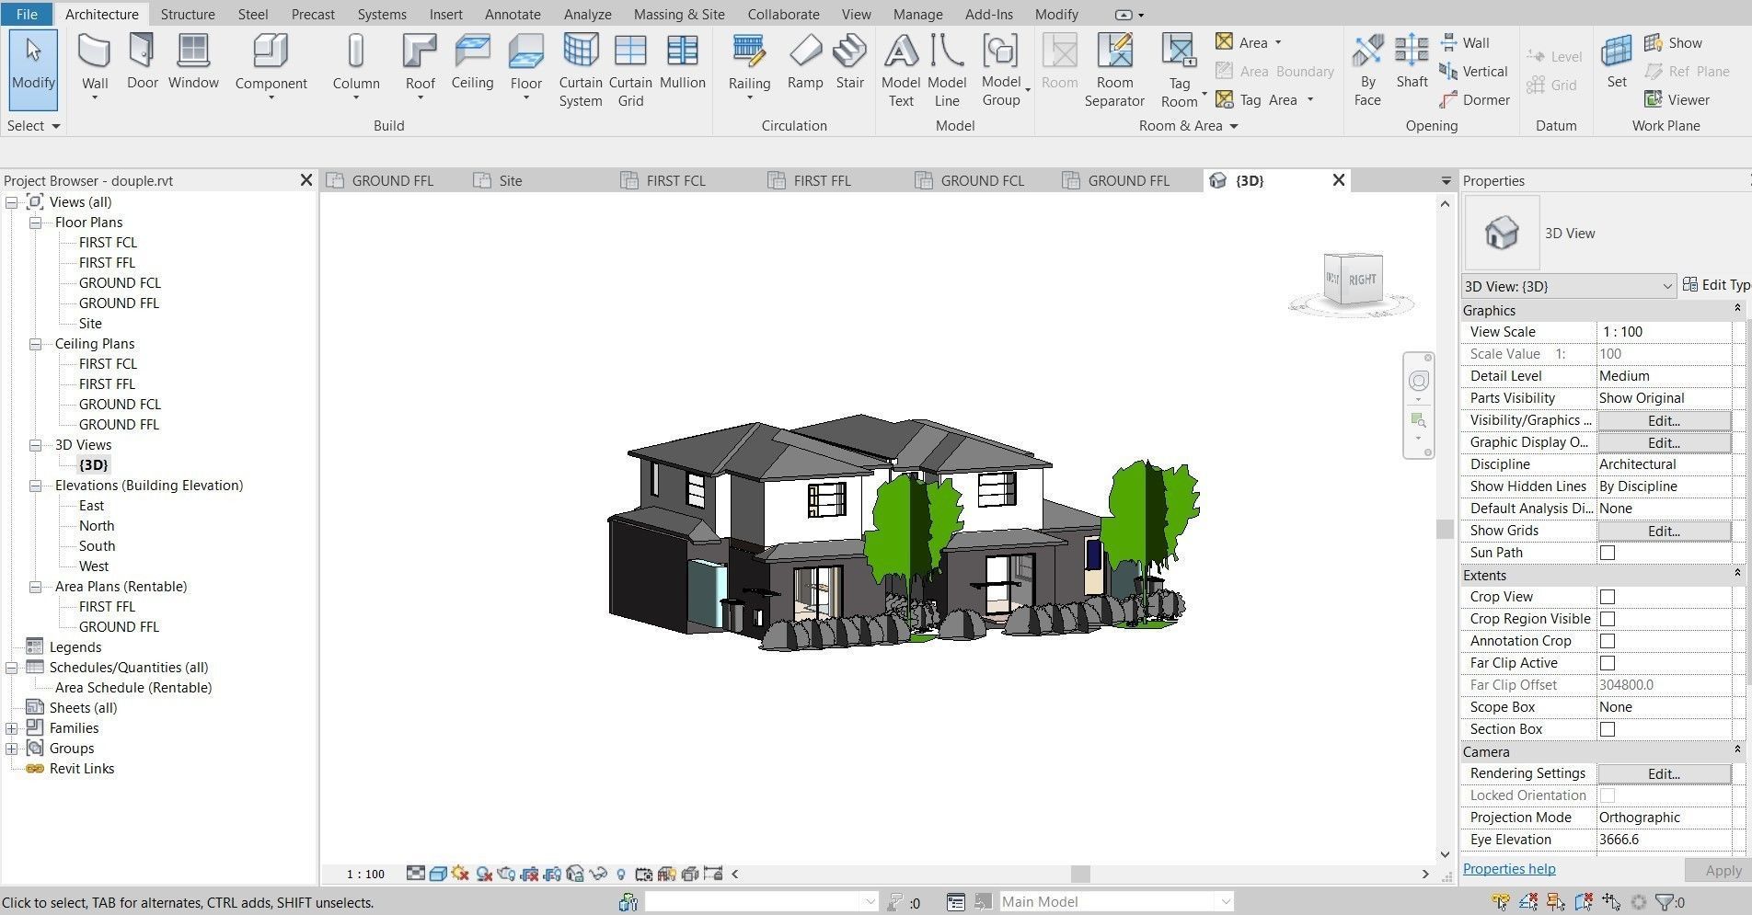Image resolution: width=1752 pixels, height=915 pixels.
Task: Collapse the Floor Plans node
Action: tap(35, 223)
